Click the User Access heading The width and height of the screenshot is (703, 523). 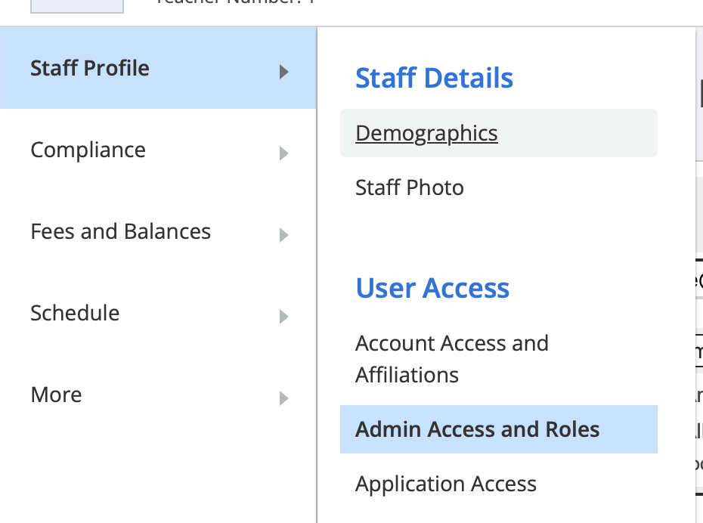point(432,288)
